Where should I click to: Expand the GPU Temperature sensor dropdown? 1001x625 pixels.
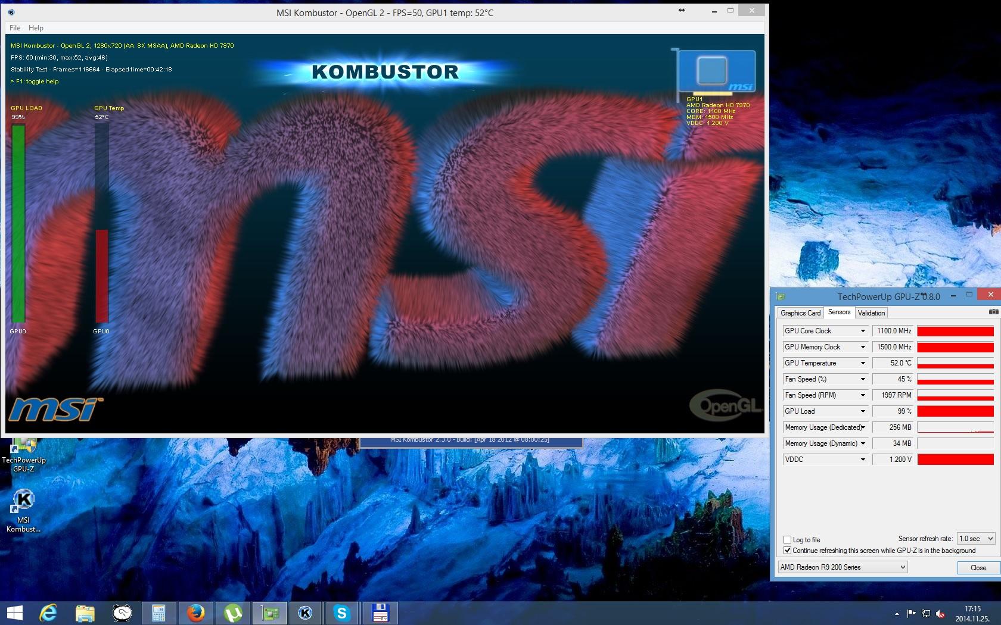(x=862, y=363)
